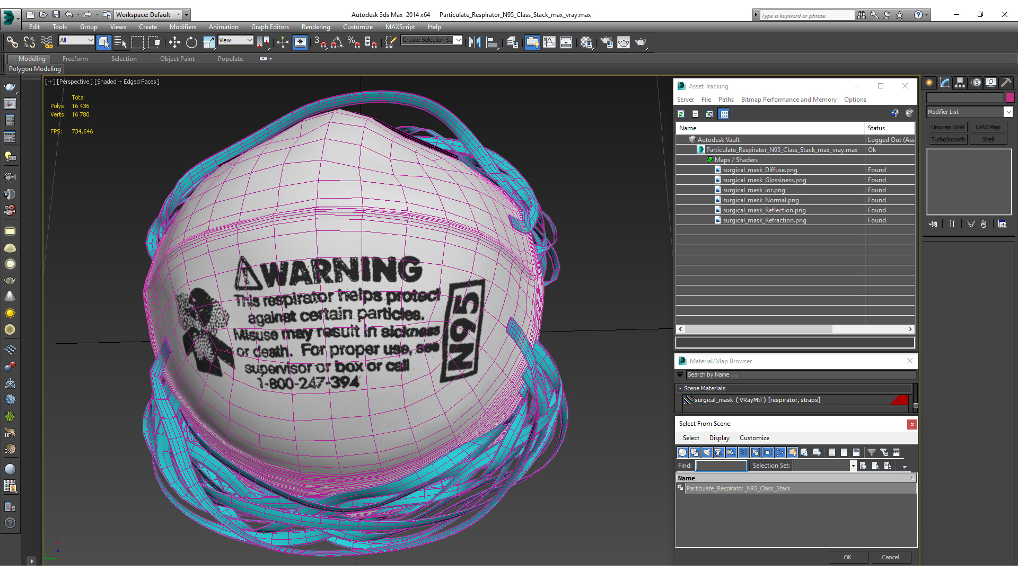Open the Display command panel tab
This screenshot has height=572, width=1018.
coord(991,83)
